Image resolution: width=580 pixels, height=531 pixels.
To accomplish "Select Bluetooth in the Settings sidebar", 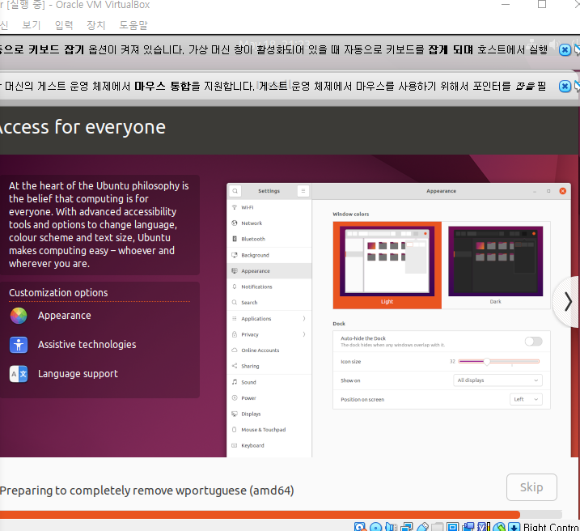I will (x=269, y=239).
